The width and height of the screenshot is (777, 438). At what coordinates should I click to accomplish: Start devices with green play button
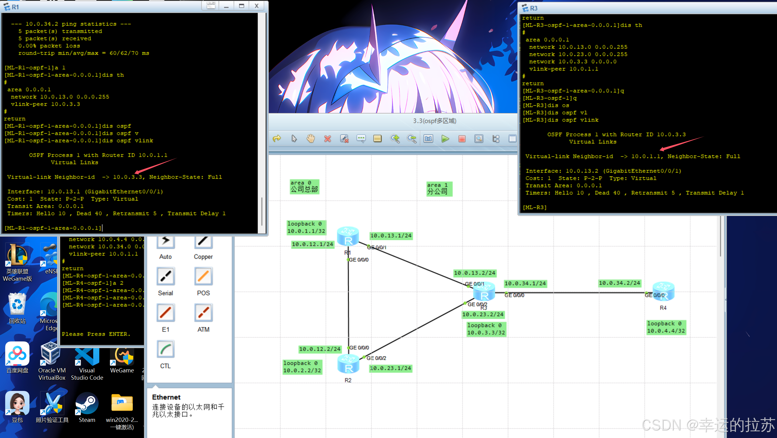[445, 139]
